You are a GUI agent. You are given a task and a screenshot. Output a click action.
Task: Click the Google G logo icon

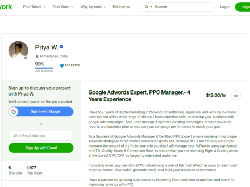14,112
